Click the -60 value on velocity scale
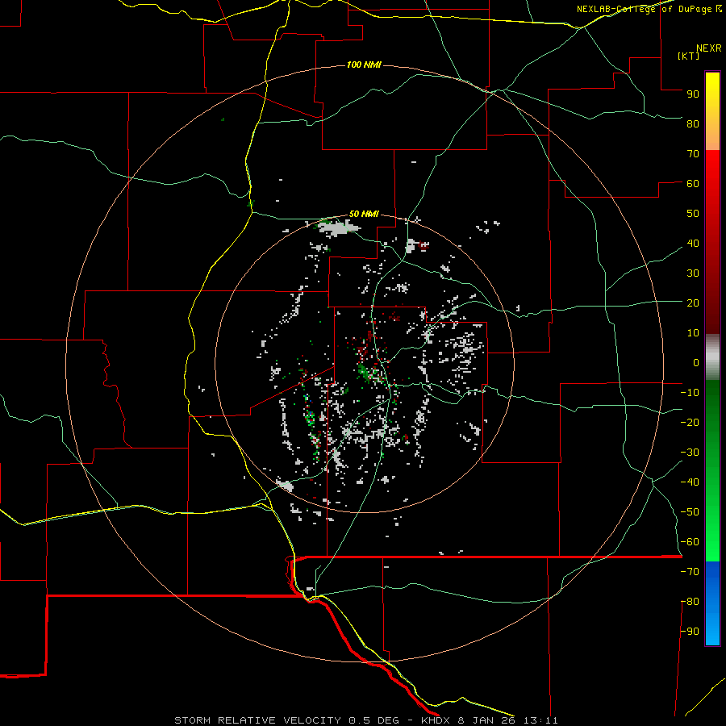The image size is (726, 726). pyautogui.click(x=690, y=542)
